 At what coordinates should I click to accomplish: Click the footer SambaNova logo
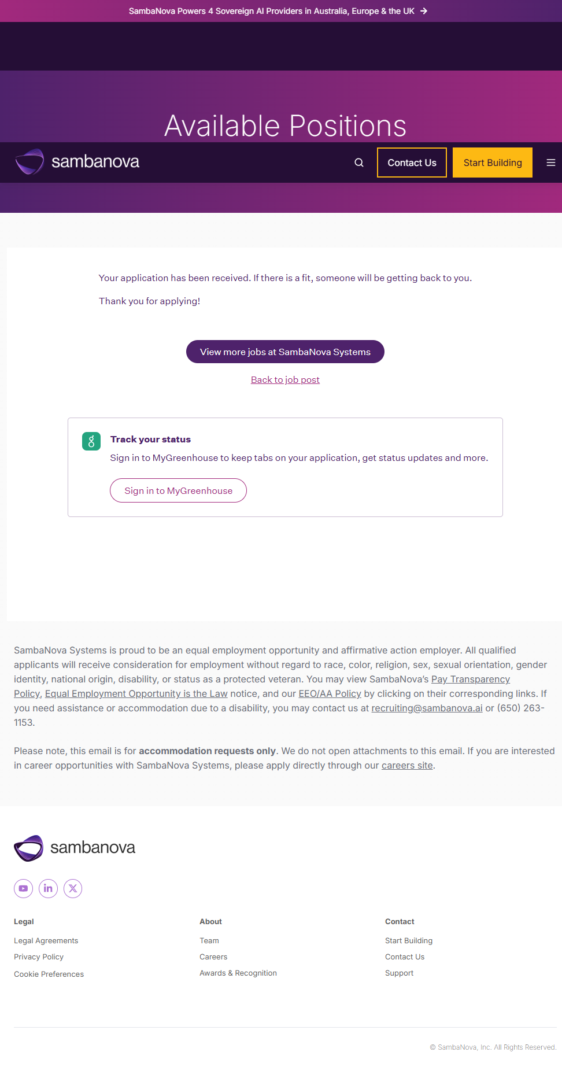click(75, 848)
